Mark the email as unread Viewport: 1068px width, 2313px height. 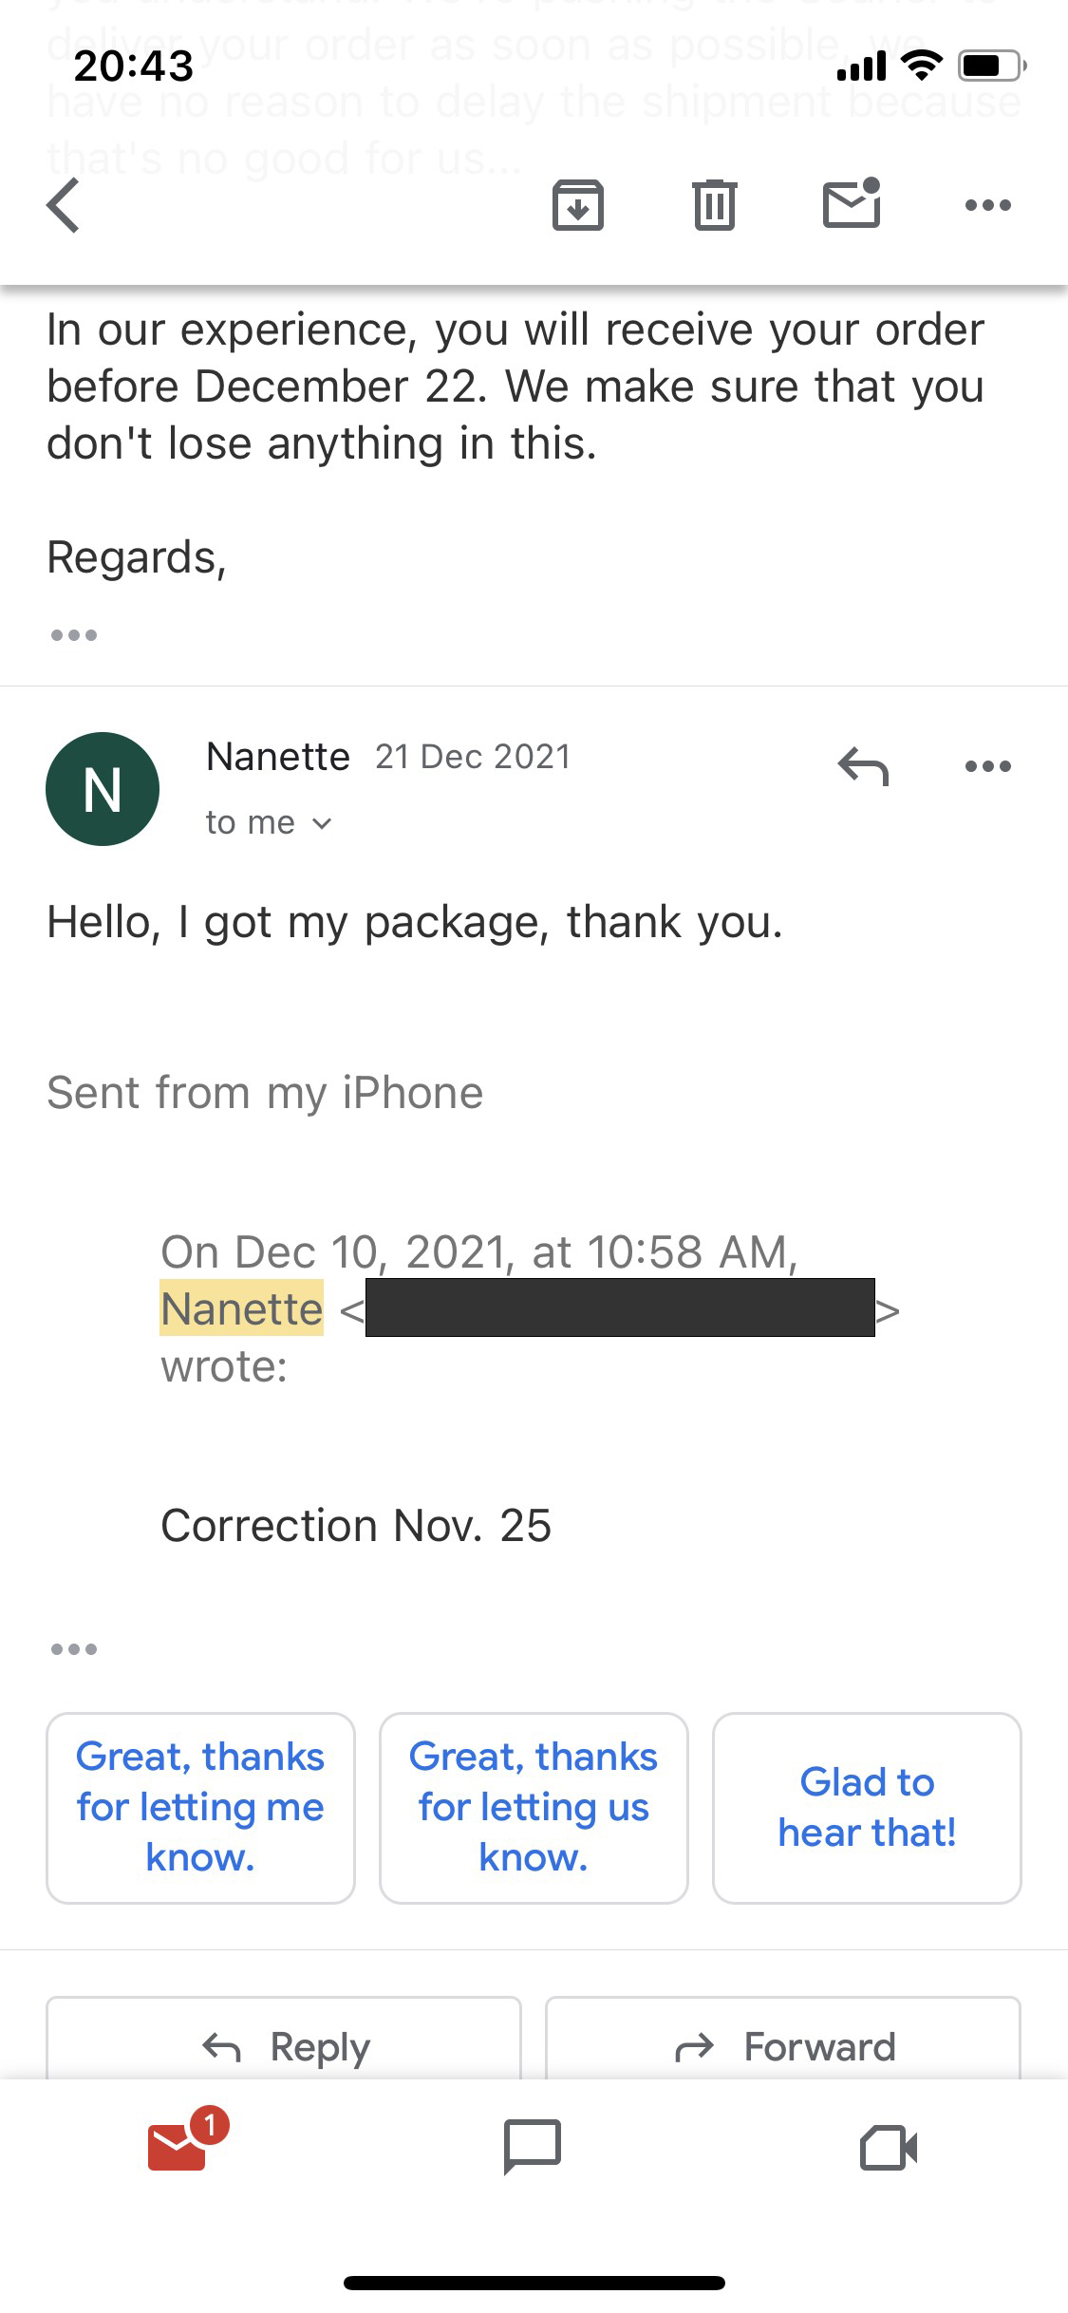point(852,204)
